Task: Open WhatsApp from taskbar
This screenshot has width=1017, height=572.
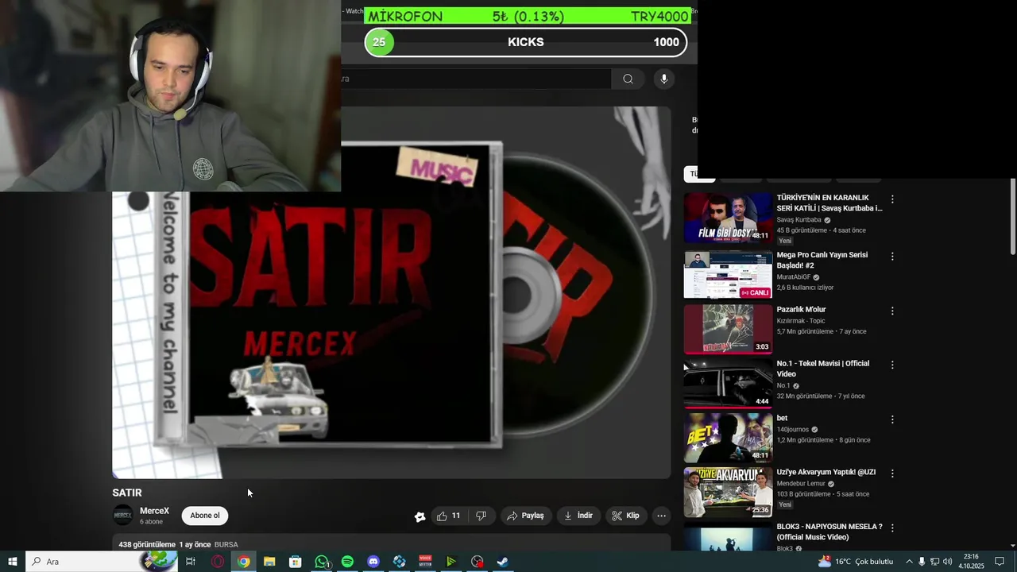Action: [x=322, y=562]
